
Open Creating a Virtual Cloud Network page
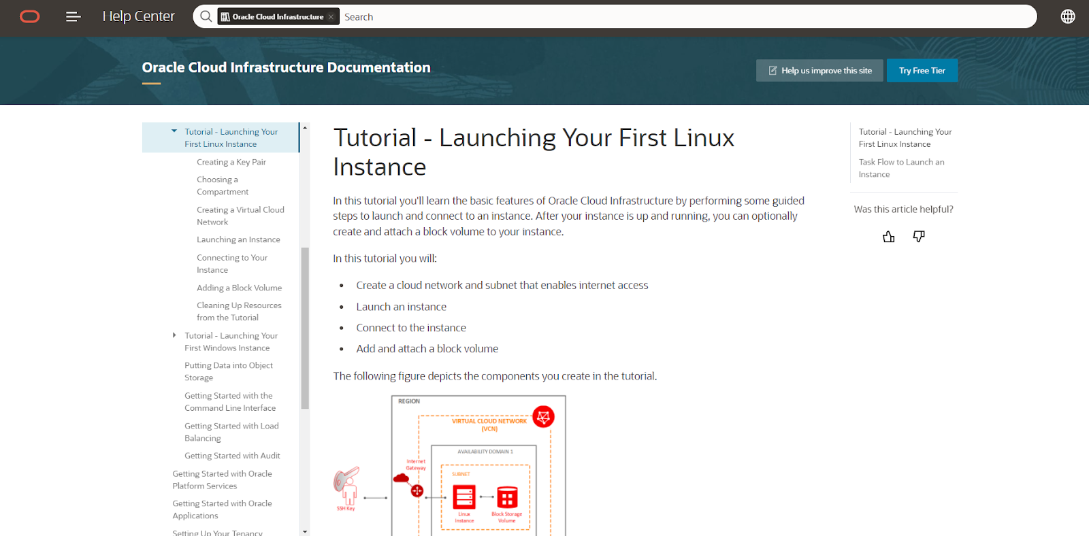coord(240,216)
